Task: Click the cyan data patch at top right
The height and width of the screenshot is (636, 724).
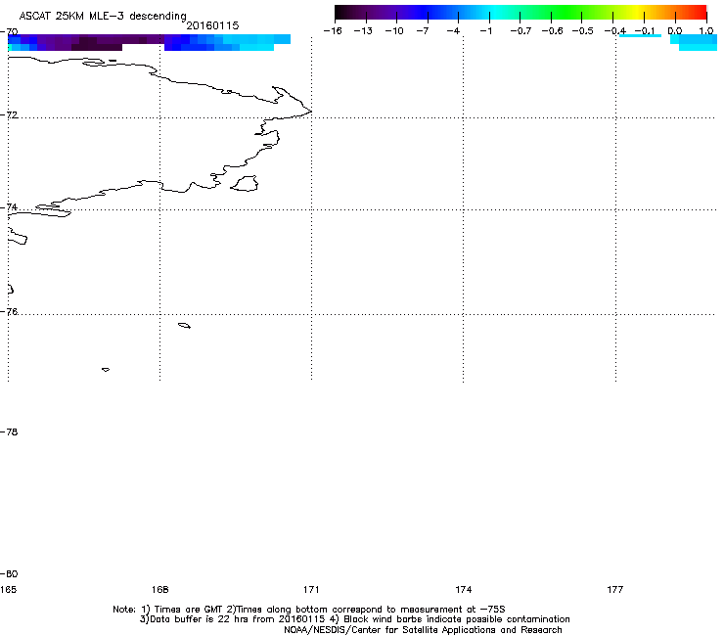Action: 695,42
